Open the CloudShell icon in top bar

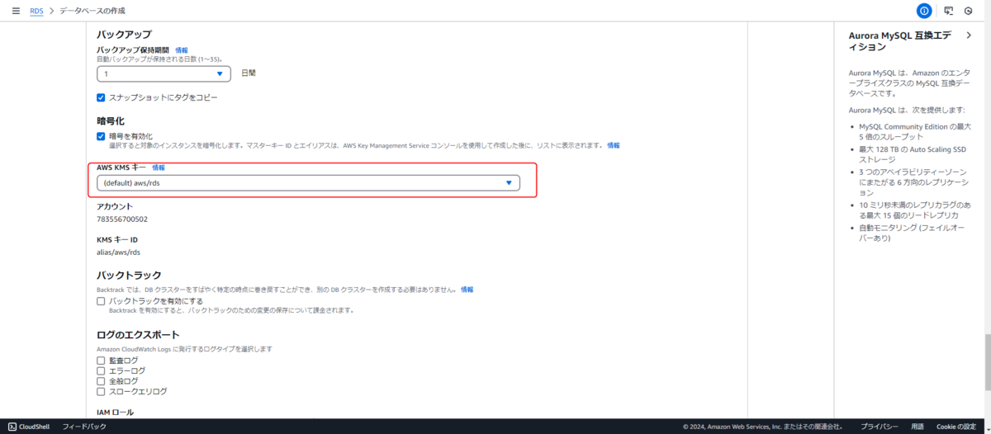point(948,11)
